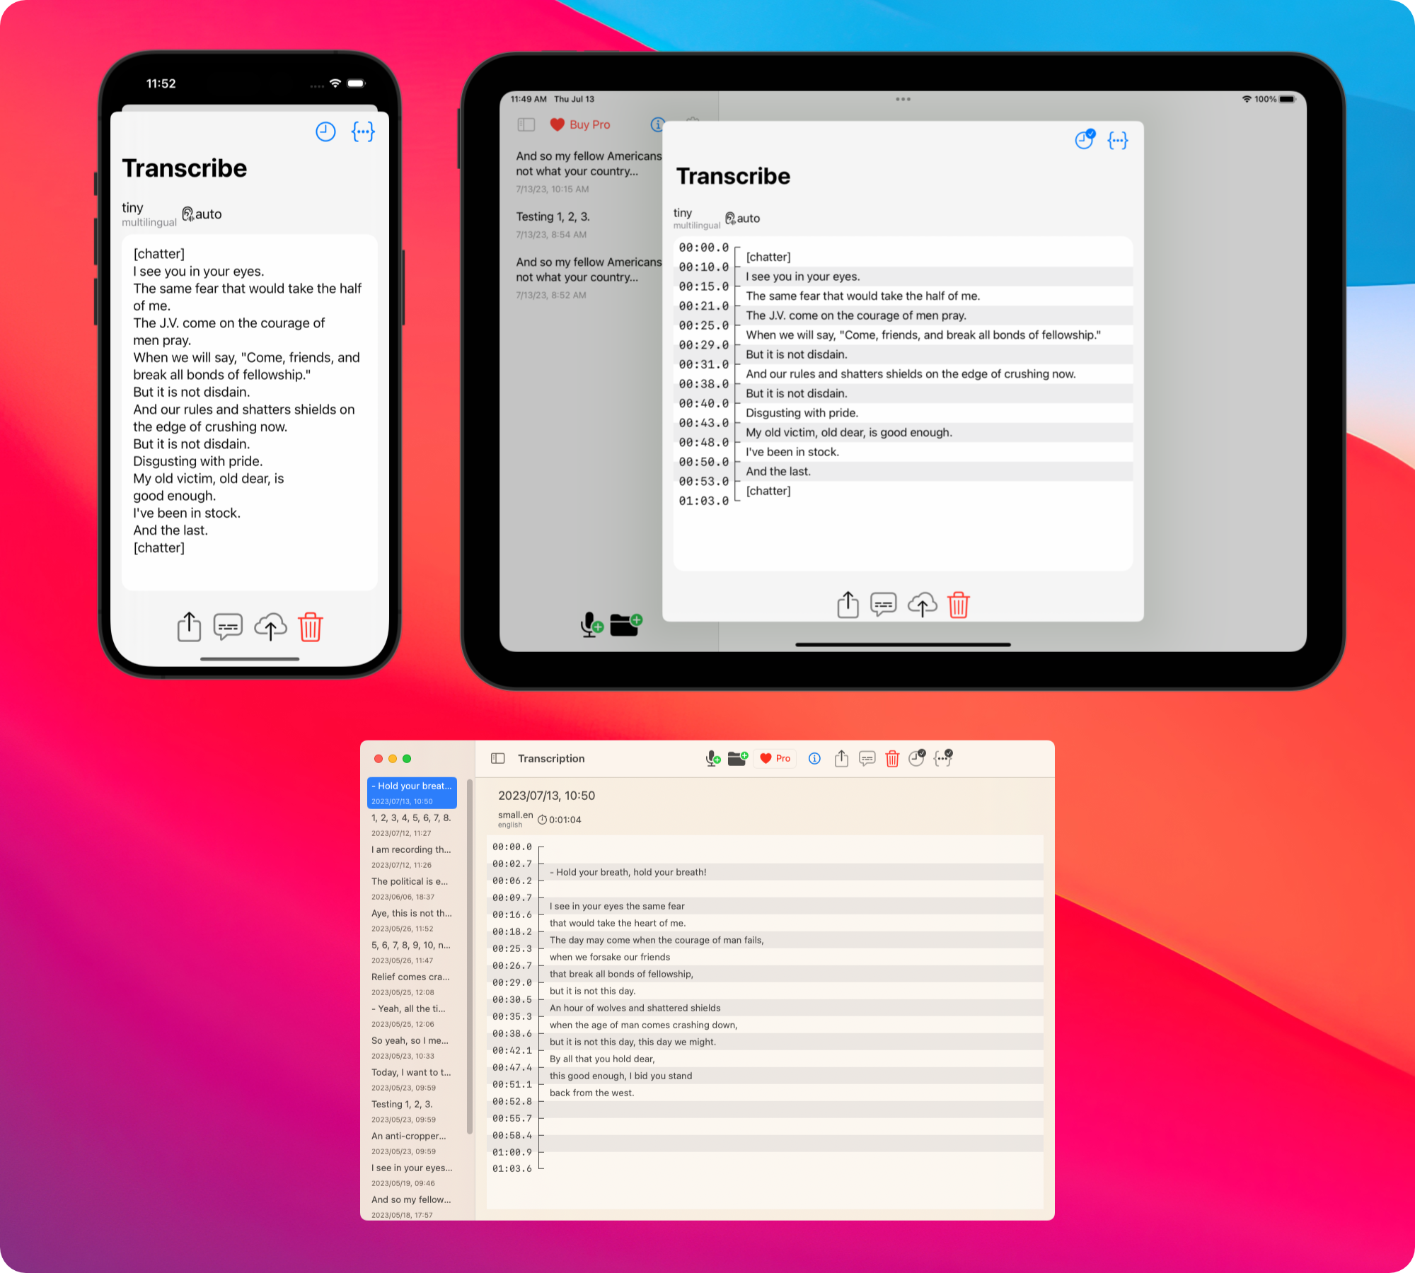Click Mac toolbar share icon
Viewport: 1415px width, 1273px height.
[841, 759]
